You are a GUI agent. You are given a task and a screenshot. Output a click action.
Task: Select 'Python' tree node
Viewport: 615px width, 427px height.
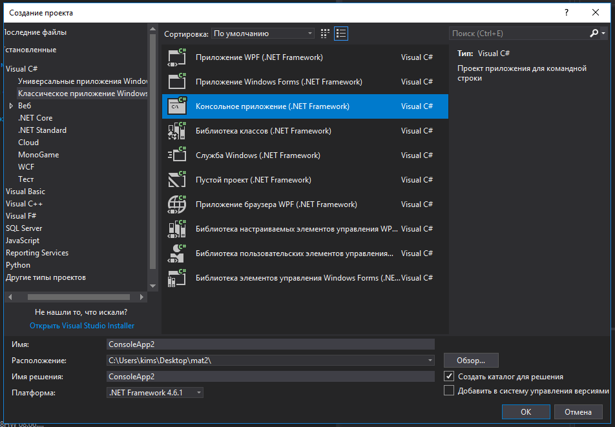18,265
